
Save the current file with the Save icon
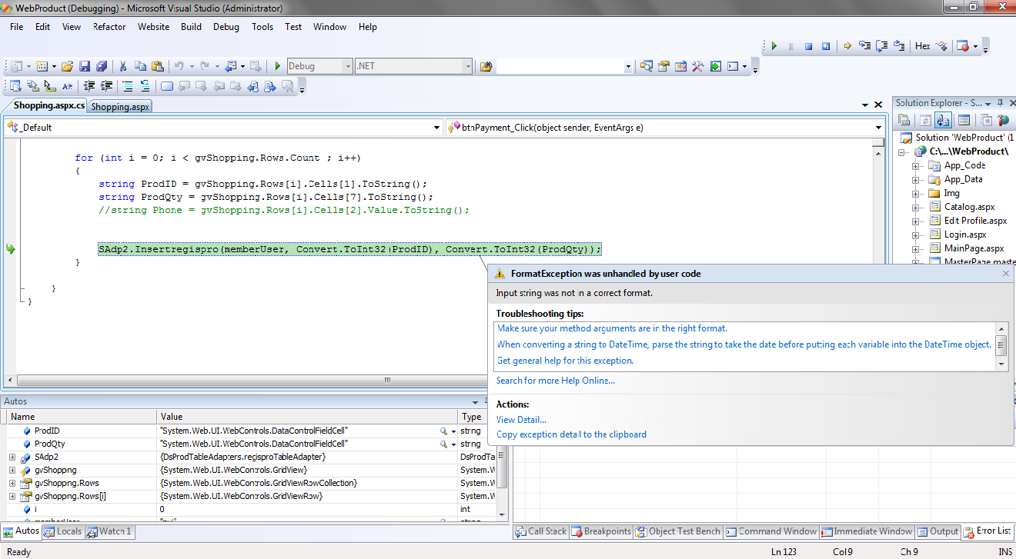(x=85, y=66)
